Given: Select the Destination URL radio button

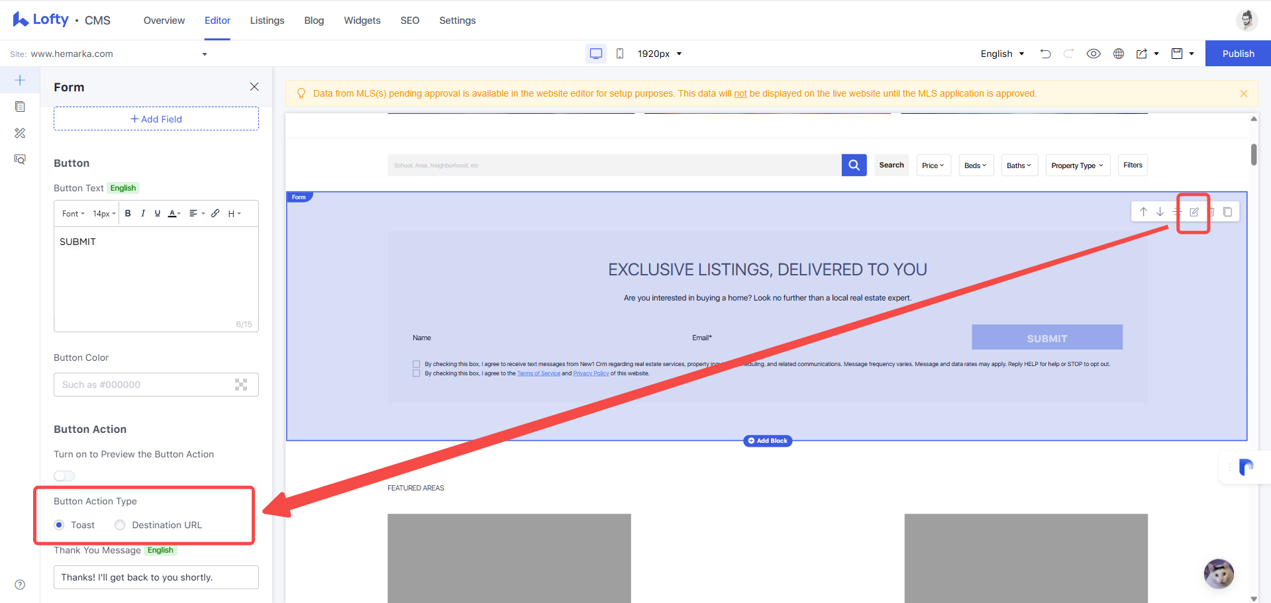Looking at the screenshot, I should (120, 525).
